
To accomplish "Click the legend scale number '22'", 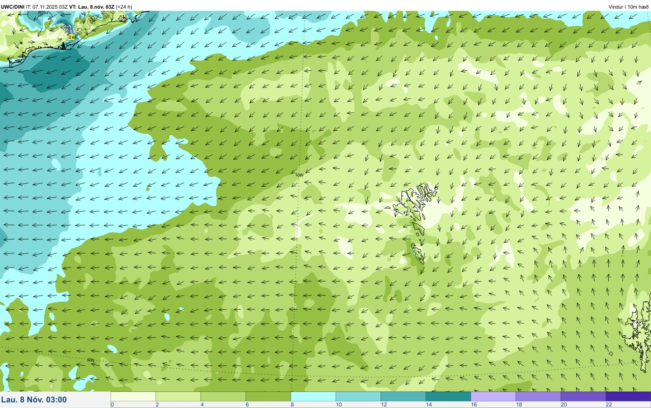I will coord(608,404).
